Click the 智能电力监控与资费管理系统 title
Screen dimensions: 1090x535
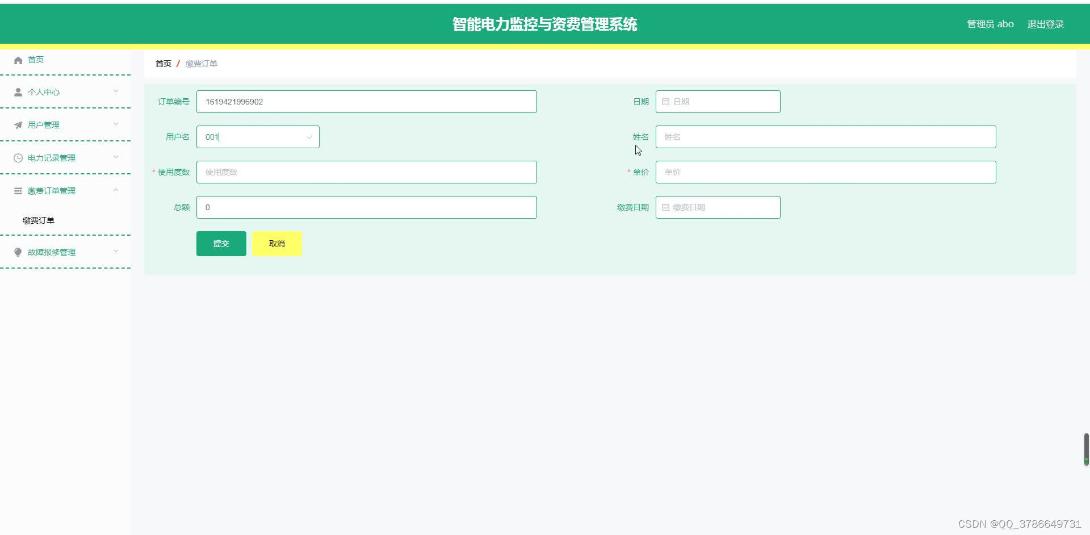pyautogui.click(x=545, y=24)
